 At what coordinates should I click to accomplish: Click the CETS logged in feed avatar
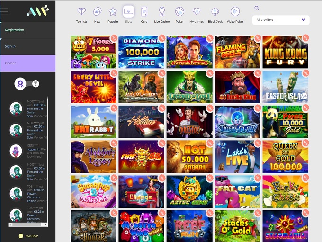(x=16, y=151)
